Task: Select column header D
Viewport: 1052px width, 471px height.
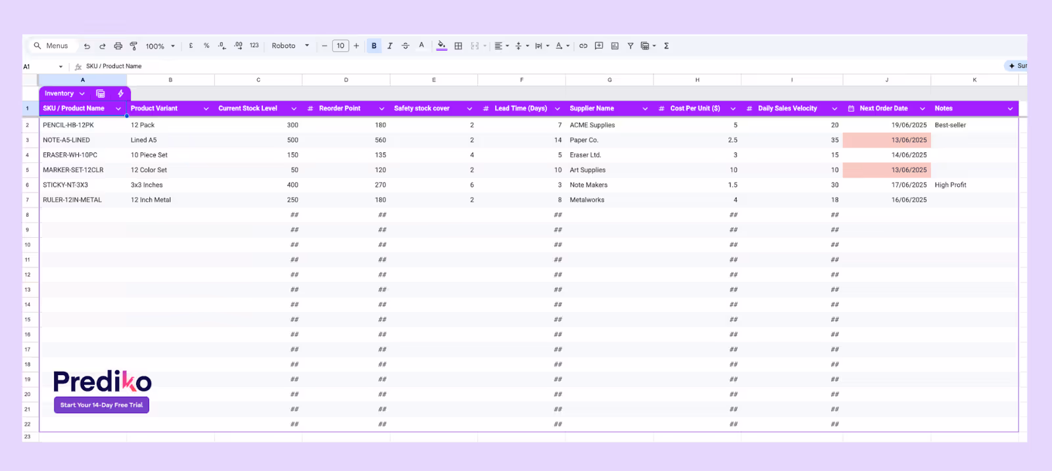Action: (346, 80)
